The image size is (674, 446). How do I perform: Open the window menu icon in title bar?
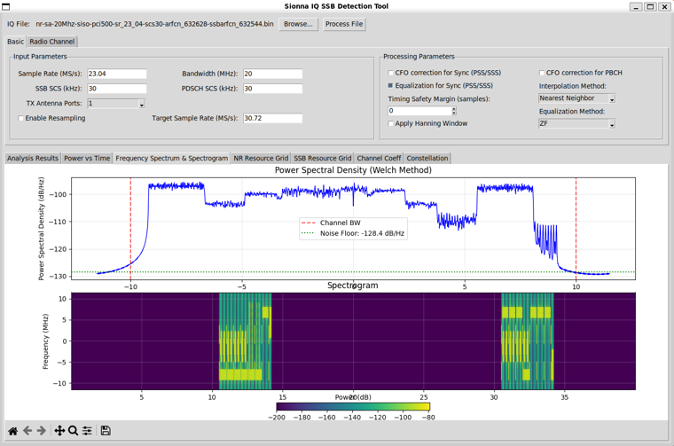click(x=7, y=6)
